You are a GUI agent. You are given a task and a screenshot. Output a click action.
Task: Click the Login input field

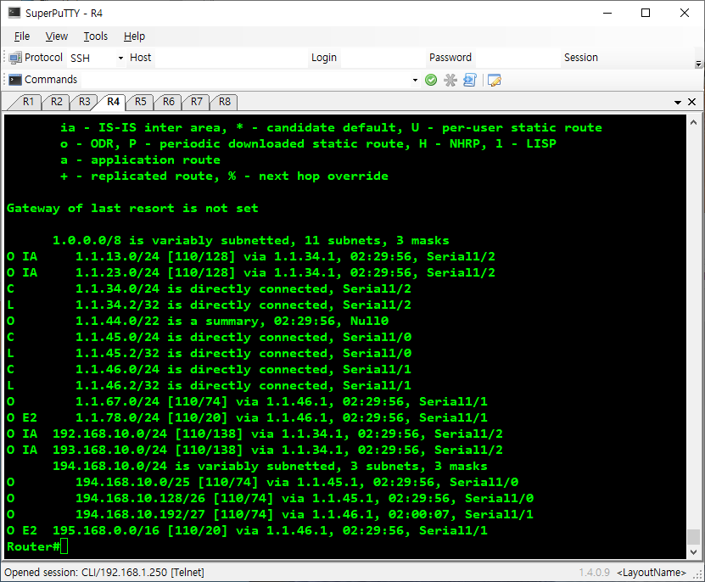383,58
